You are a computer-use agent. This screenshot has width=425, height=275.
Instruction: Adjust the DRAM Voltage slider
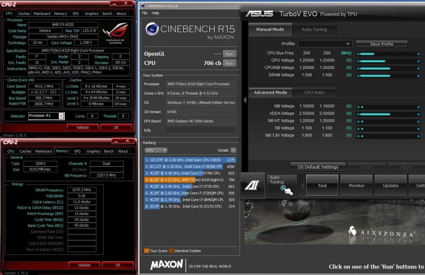tap(389, 75)
